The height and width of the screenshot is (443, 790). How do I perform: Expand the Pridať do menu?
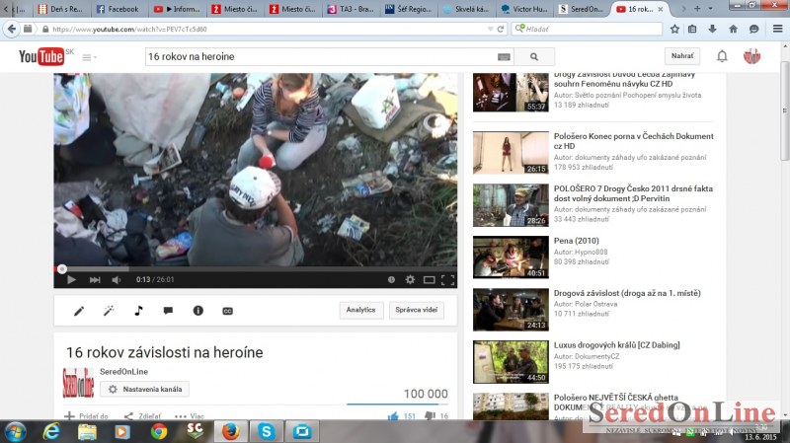pos(87,416)
